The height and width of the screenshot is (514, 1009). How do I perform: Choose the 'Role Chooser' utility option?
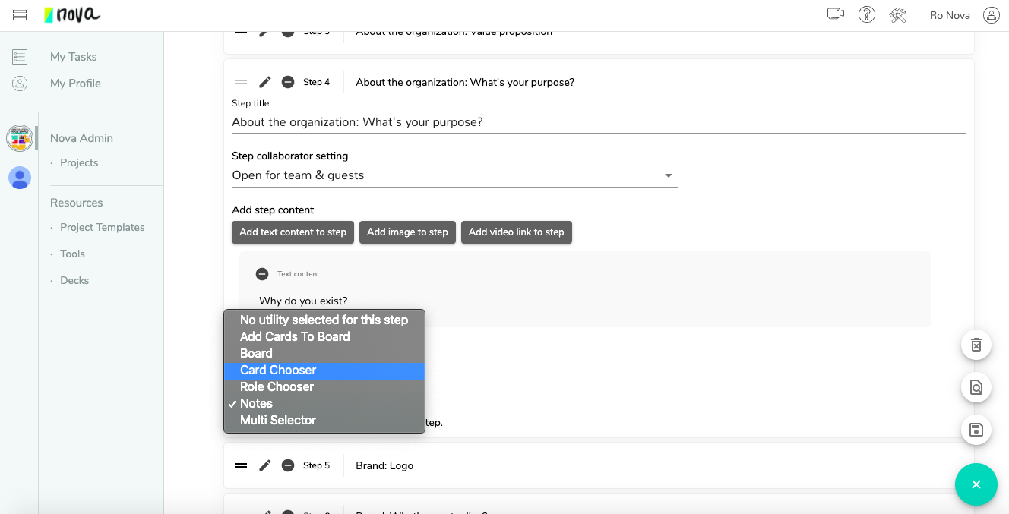[324, 387]
